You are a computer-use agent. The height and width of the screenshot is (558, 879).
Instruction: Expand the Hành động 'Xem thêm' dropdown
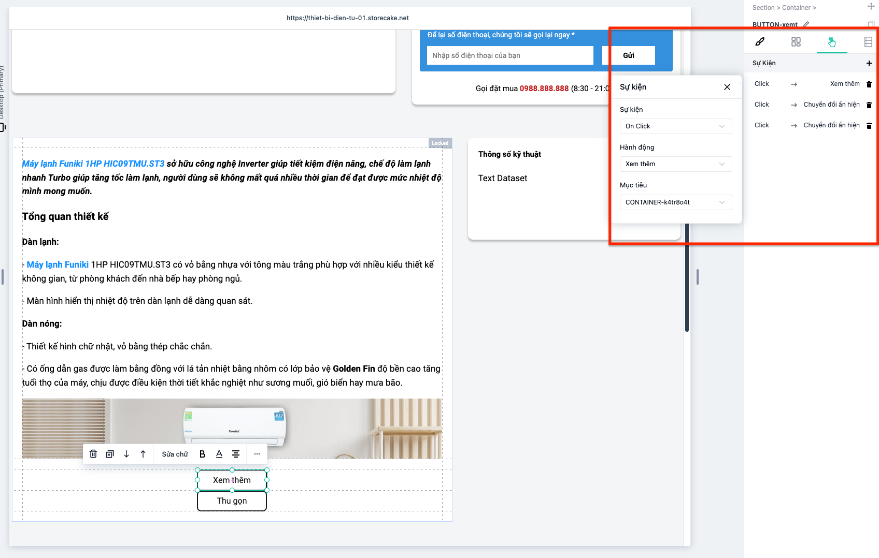[675, 164]
